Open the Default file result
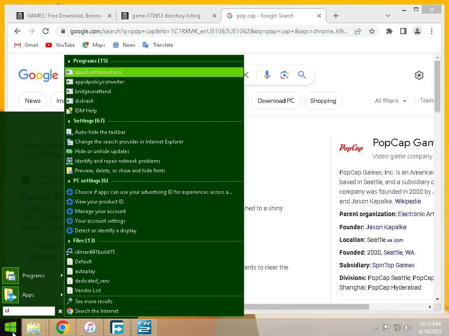 pyautogui.click(x=154, y=262)
